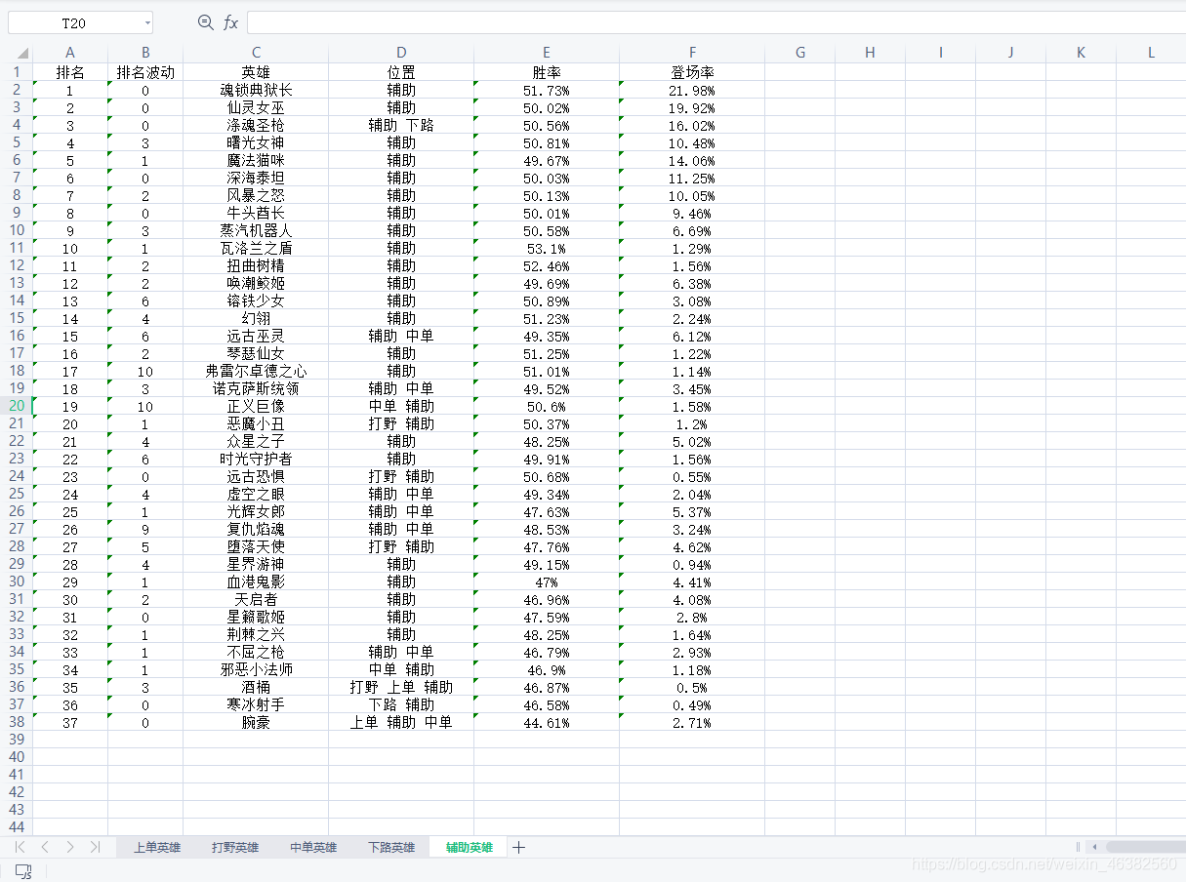Screen dimensions: 1186x882
Task: Click the 登场率 header cell
Action: [x=692, y=72]
